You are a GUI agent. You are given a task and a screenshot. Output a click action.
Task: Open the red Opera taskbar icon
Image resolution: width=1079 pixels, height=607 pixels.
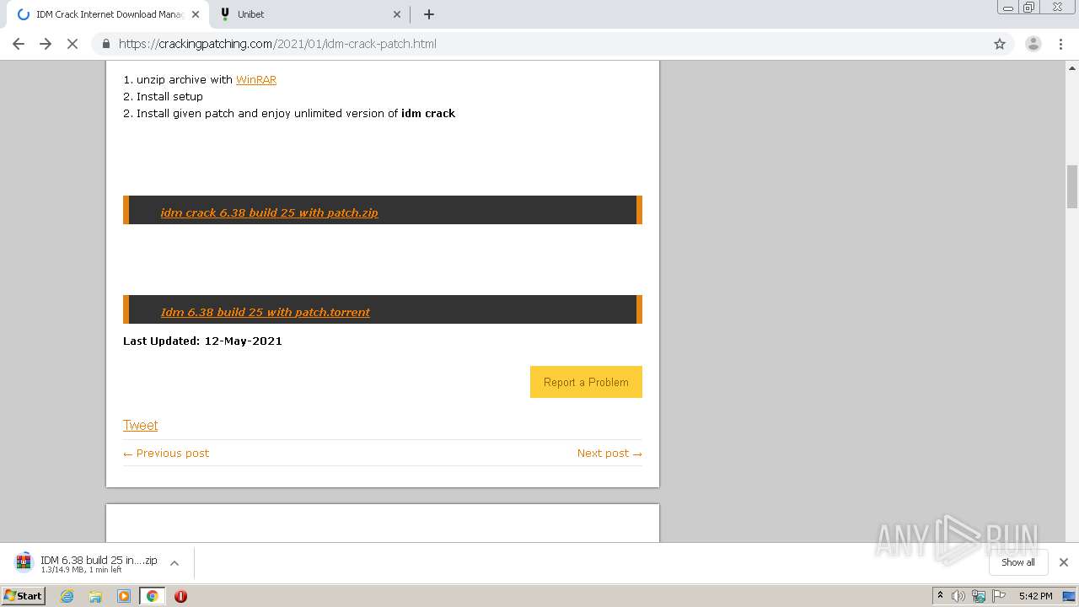point(180,596)
